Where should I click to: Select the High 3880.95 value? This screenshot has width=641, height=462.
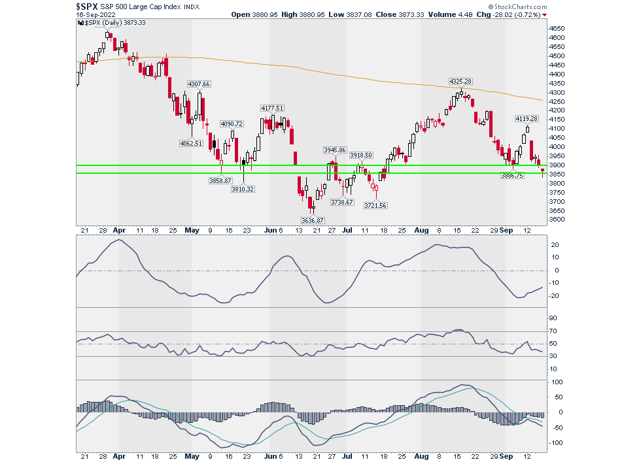click(x=303, y=15)
